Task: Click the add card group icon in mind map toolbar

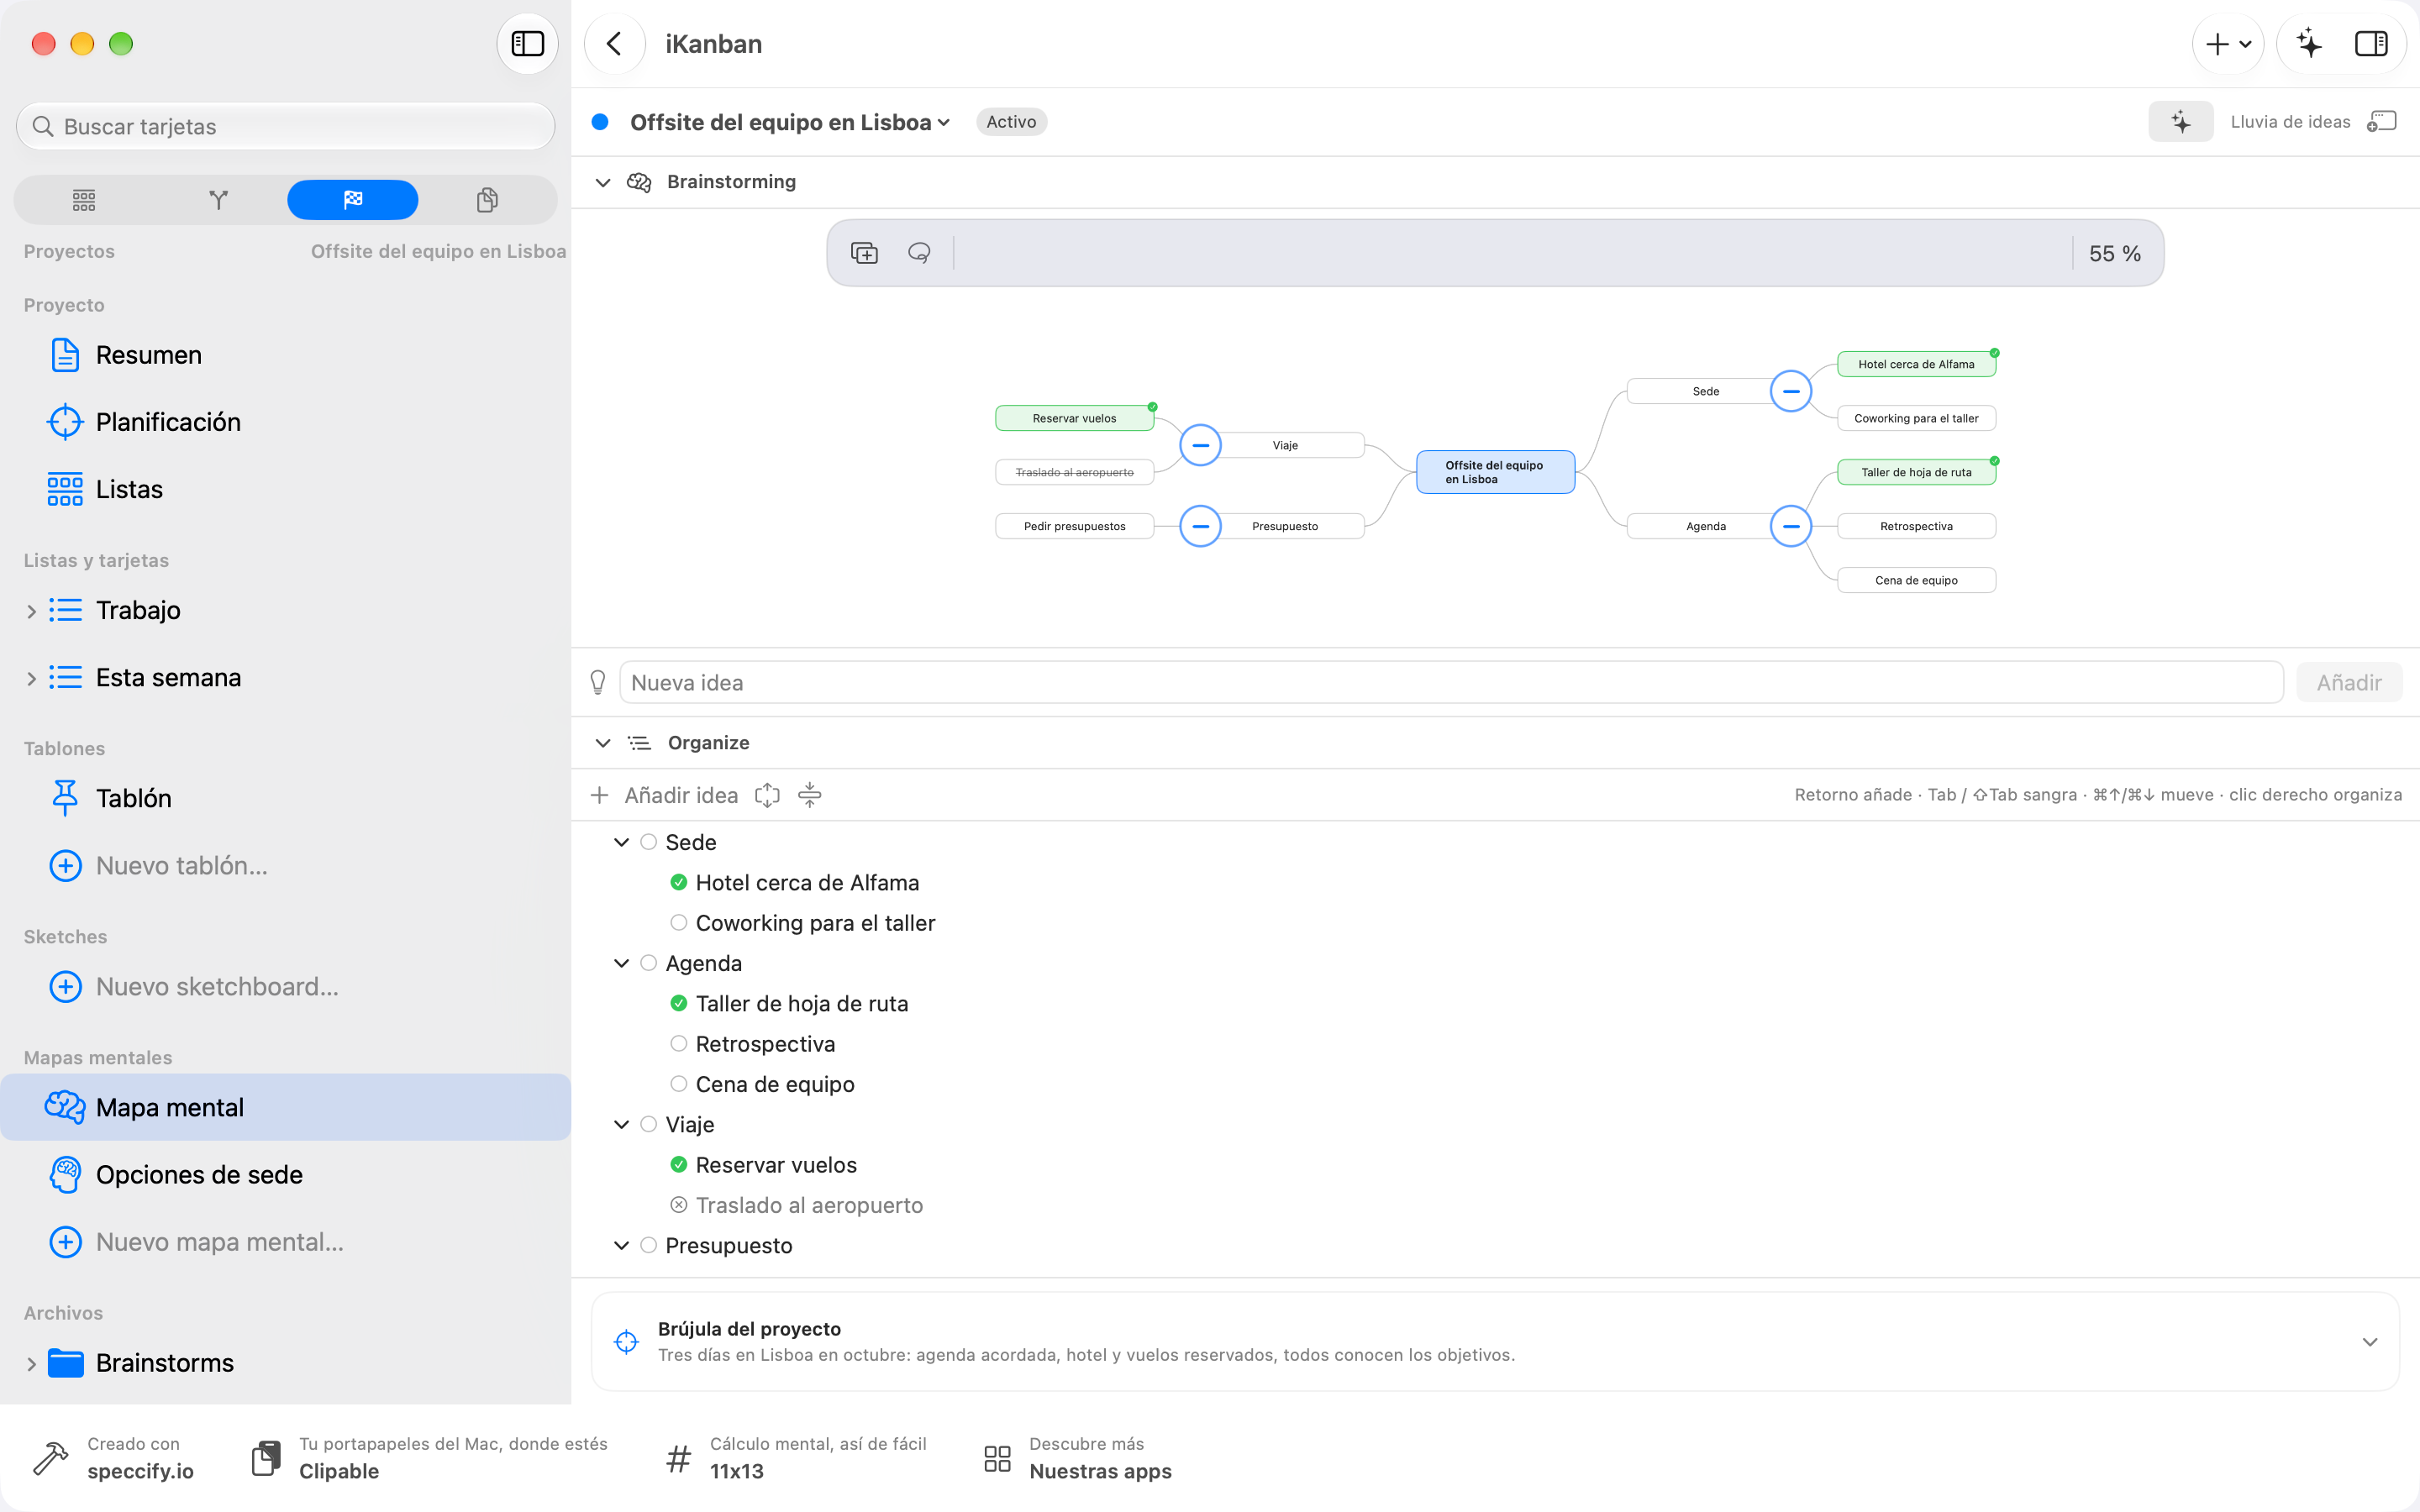Action: click(864, 253)
